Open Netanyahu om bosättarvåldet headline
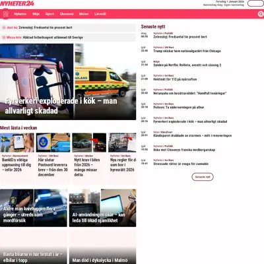The image size is (264, 264). click(x=190, y=93)
